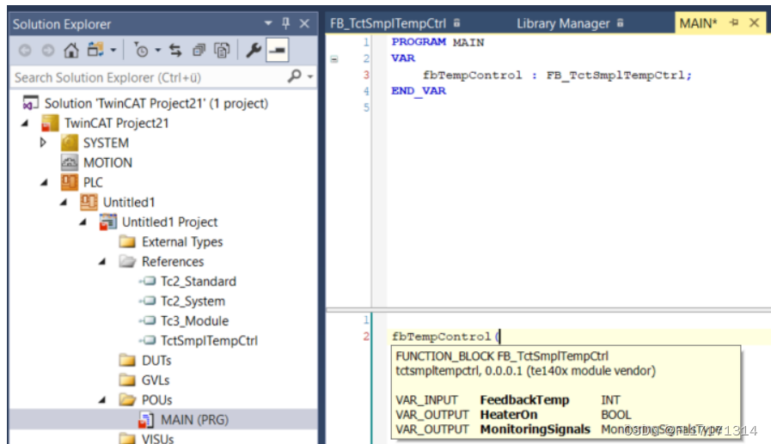This screenshot has height=444, width=771.
Task: Collapse the Untitled1 node
Action: (x=64, y=202)
